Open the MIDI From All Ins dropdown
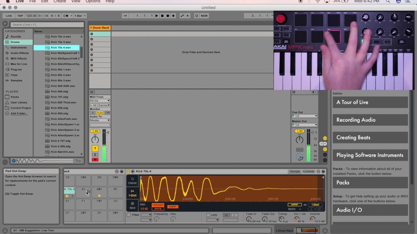 [x=100, y=101]
